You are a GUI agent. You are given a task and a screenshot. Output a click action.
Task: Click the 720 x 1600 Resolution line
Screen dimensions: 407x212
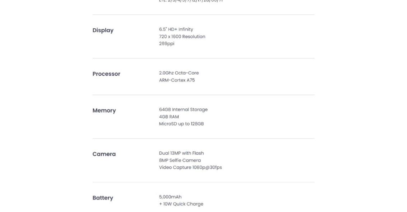[182, 37]
